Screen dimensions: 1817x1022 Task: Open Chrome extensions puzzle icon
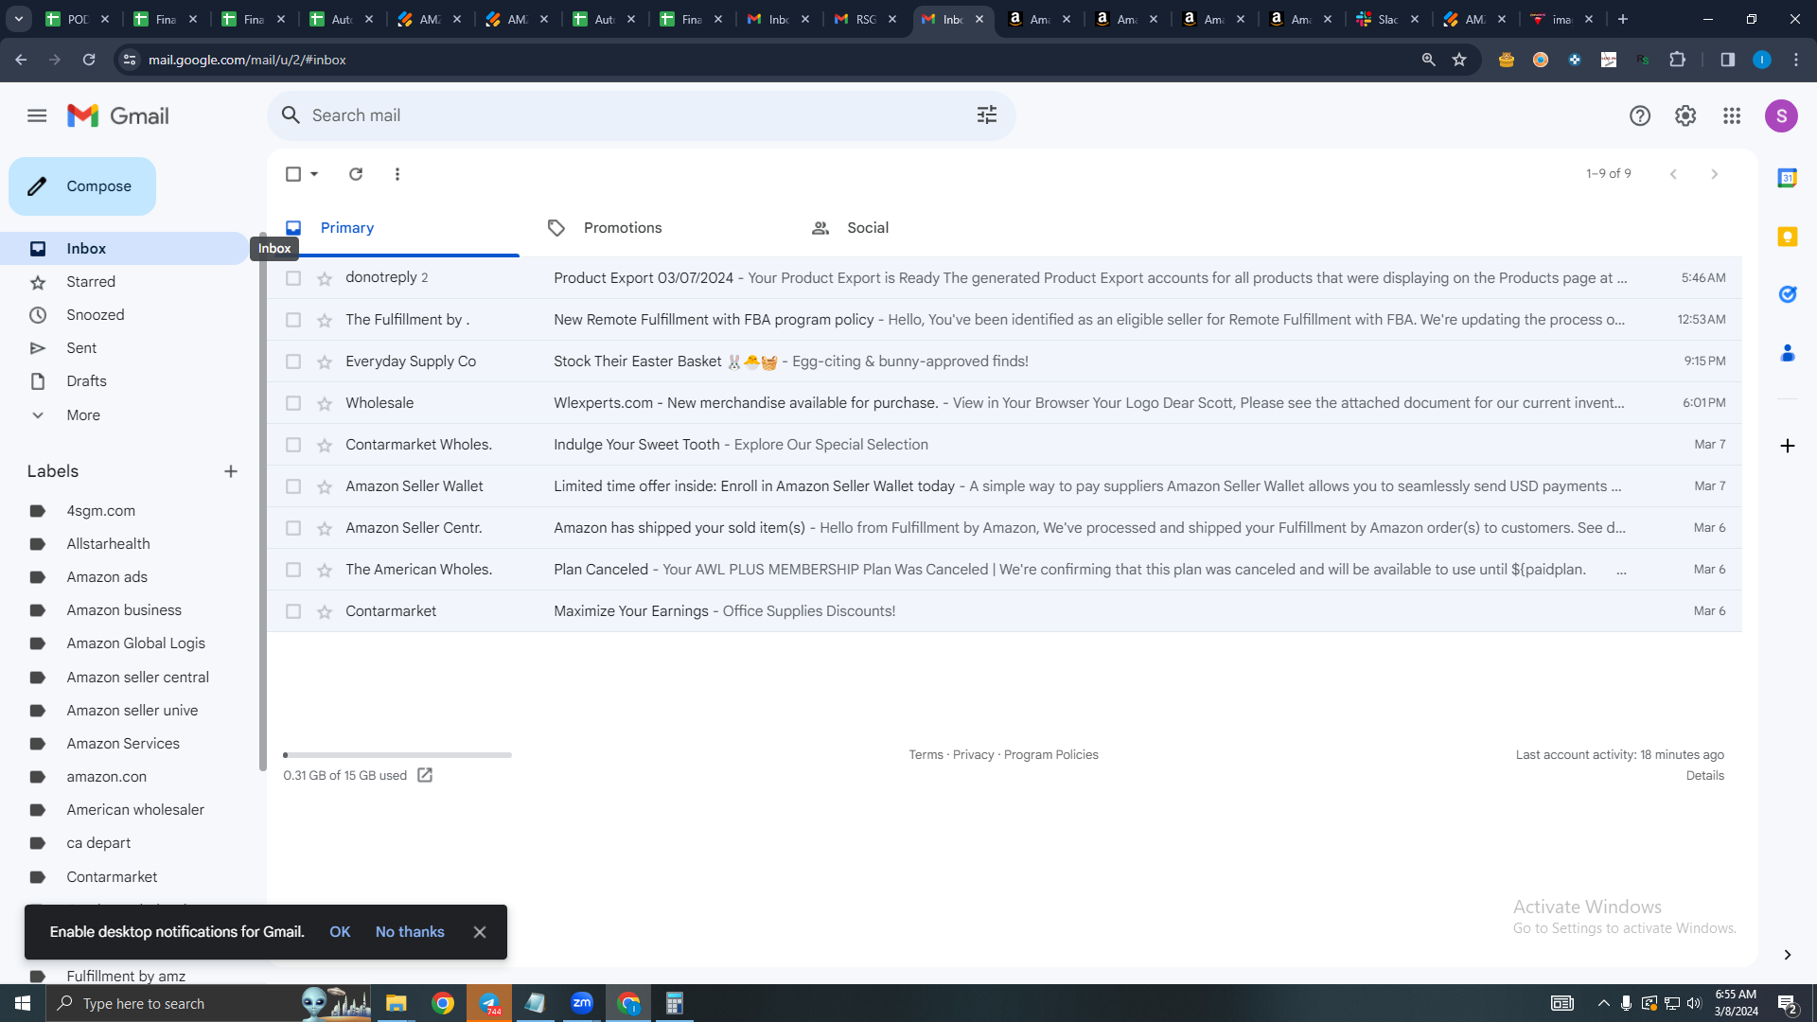click(1677, 60)
